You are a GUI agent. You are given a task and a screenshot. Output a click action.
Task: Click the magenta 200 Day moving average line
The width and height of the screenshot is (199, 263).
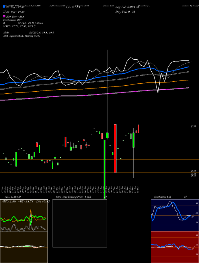click(94, 94)
